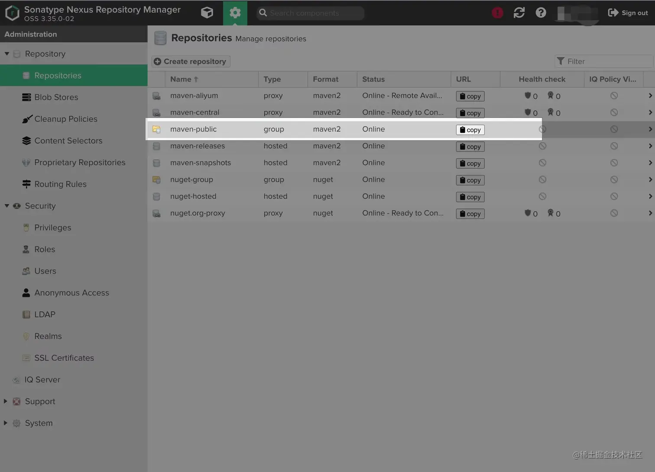Collapse the Security tree section

(7, 206)
